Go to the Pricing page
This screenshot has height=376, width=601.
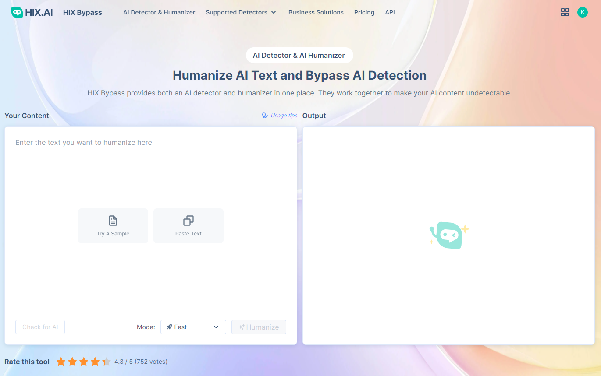(x=364, y=12)
